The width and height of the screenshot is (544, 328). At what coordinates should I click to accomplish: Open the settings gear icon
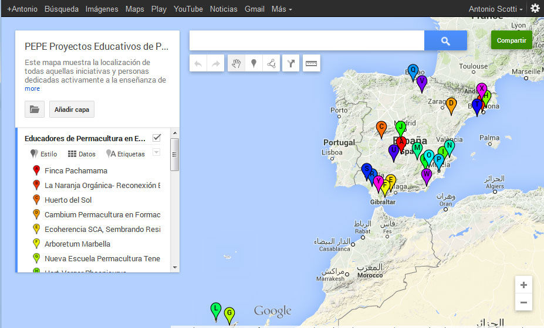pos(535,8)
